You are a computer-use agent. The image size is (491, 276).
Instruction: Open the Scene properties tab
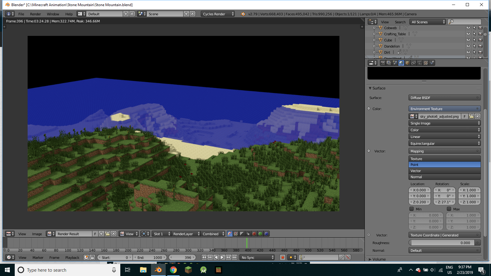[395, 63]
